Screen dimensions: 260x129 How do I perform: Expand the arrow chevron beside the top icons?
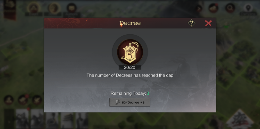pos(199,8)
